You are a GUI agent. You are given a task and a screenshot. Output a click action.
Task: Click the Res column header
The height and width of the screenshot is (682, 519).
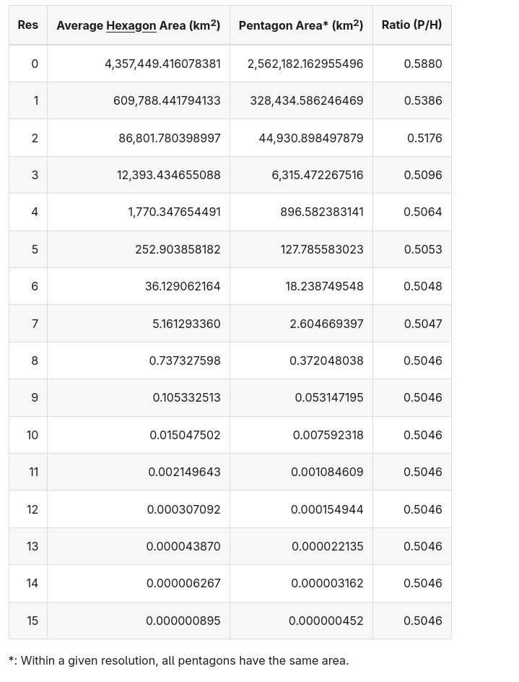pos(28,25)
